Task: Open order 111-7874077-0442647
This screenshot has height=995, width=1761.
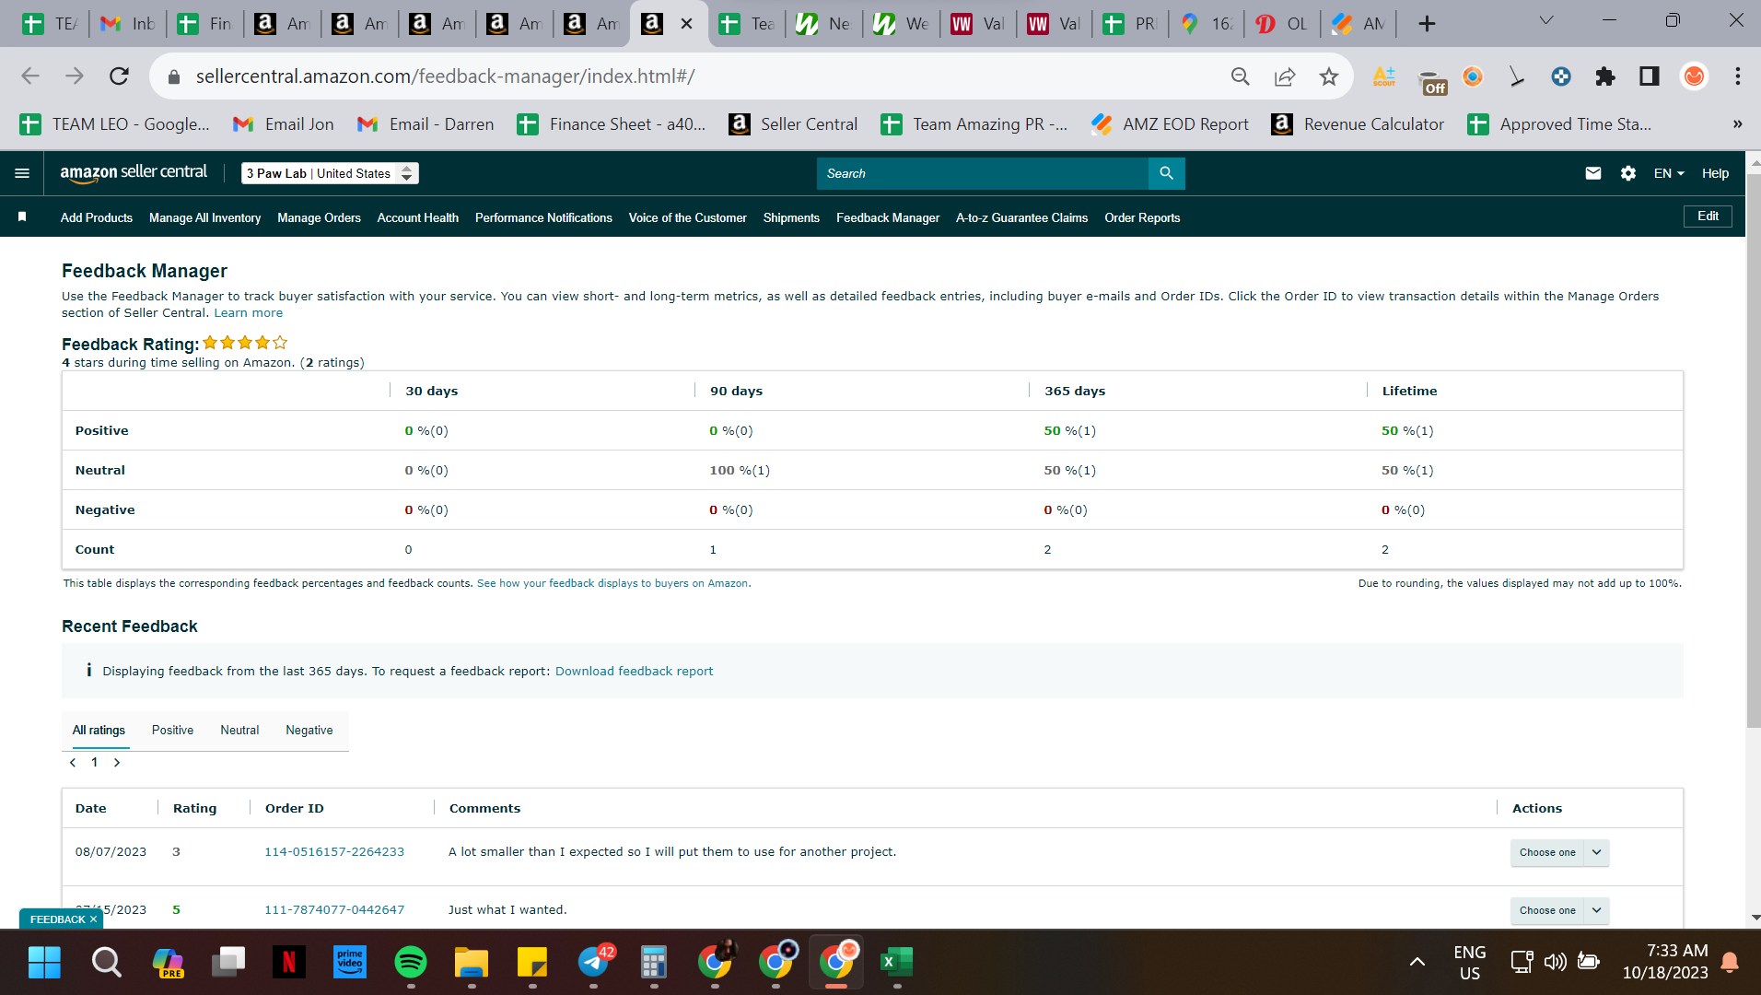Action: click(334, 910)
